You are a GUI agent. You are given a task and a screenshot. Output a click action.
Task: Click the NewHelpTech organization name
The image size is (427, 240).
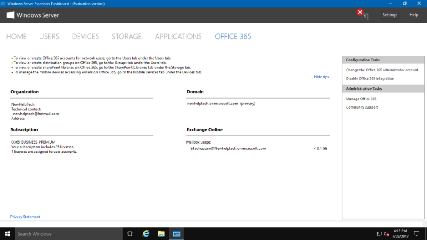tap(23, 104)
